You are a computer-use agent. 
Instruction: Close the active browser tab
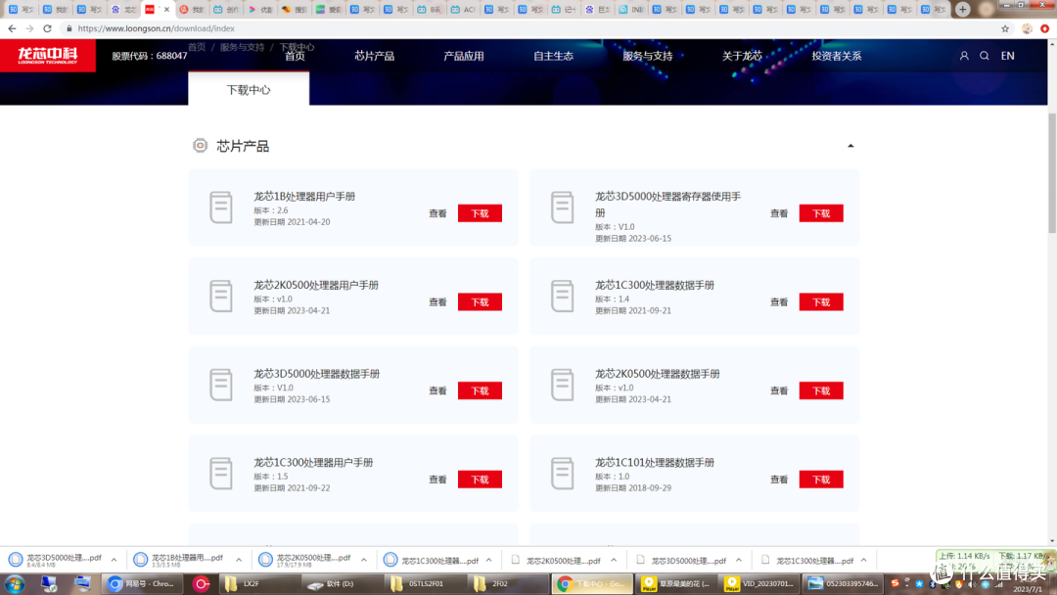[166, 10]
